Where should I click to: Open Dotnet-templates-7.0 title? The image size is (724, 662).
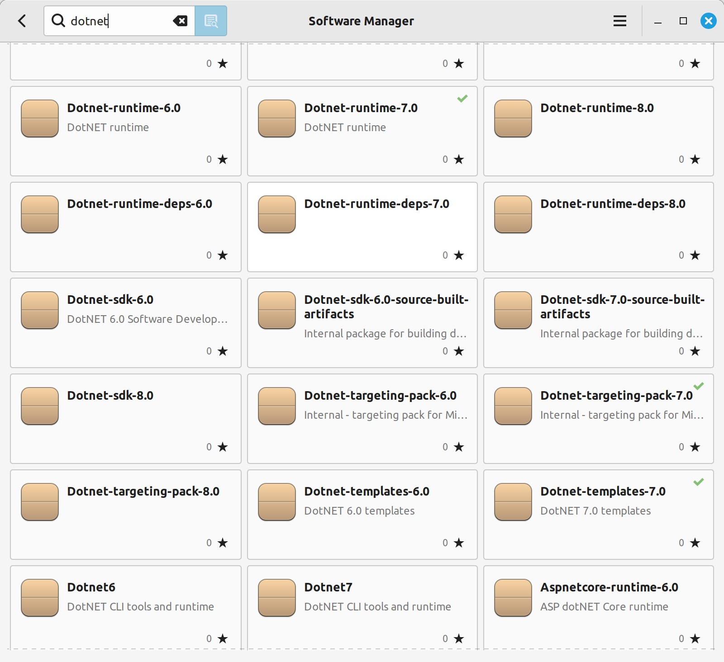point(603,492)
